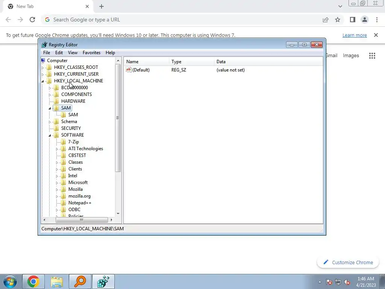The width and height of the screenshot is (385, 289).
Task: Select the Schema key label
Action: point(69,122)
